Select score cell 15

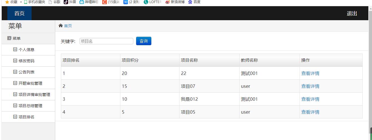pos(150,86)
